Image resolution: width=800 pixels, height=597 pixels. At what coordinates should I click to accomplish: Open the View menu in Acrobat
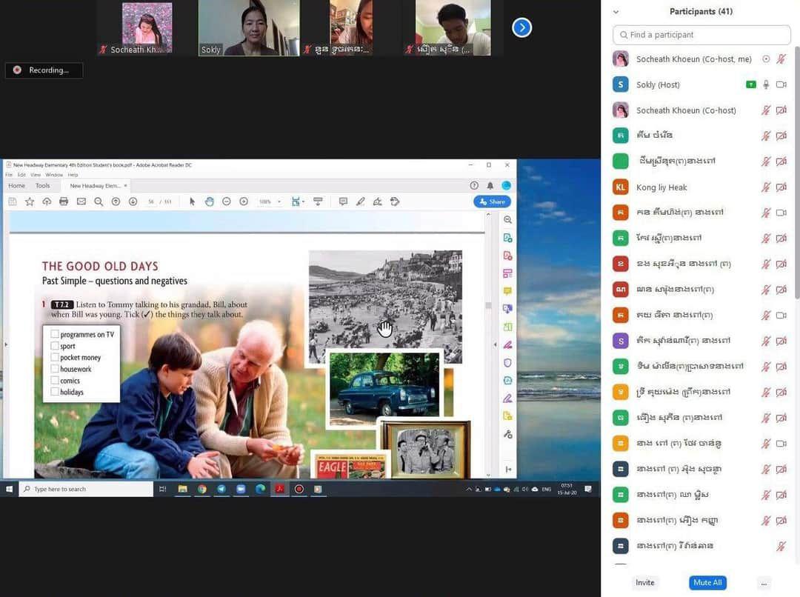[x=36, y=175]
